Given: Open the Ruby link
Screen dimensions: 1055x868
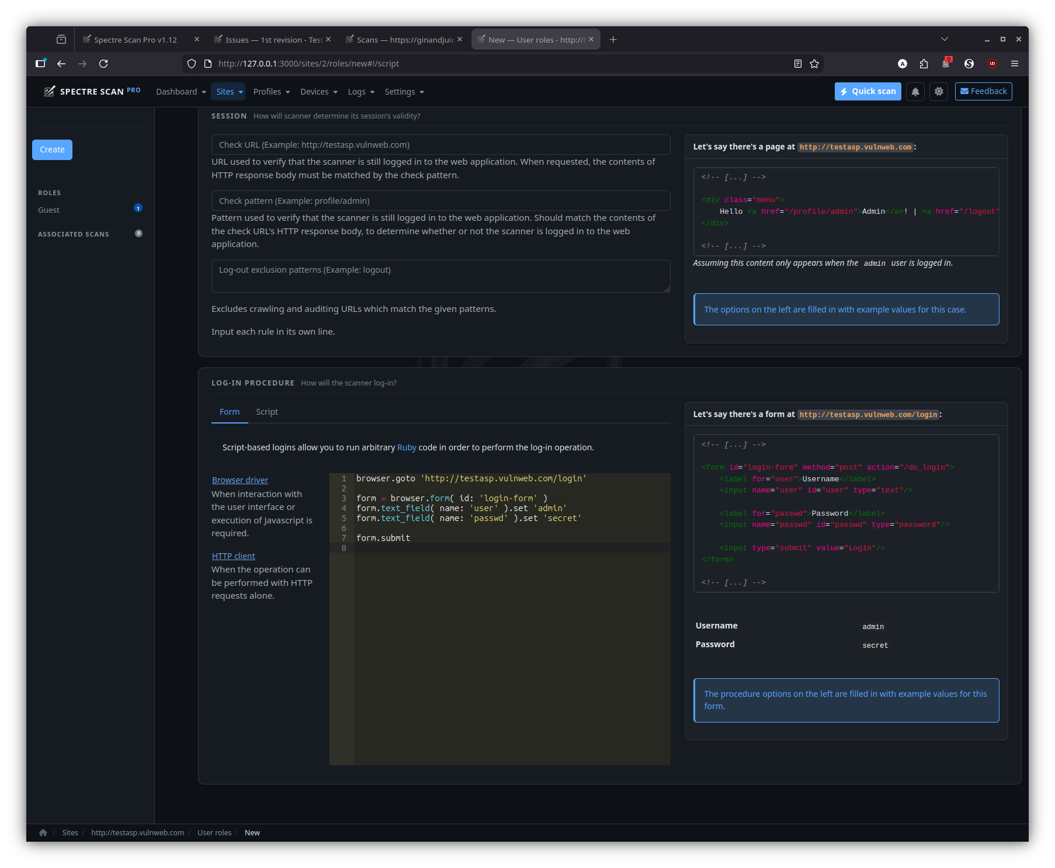Looking at the screenshot, I should tap(407, 447).
